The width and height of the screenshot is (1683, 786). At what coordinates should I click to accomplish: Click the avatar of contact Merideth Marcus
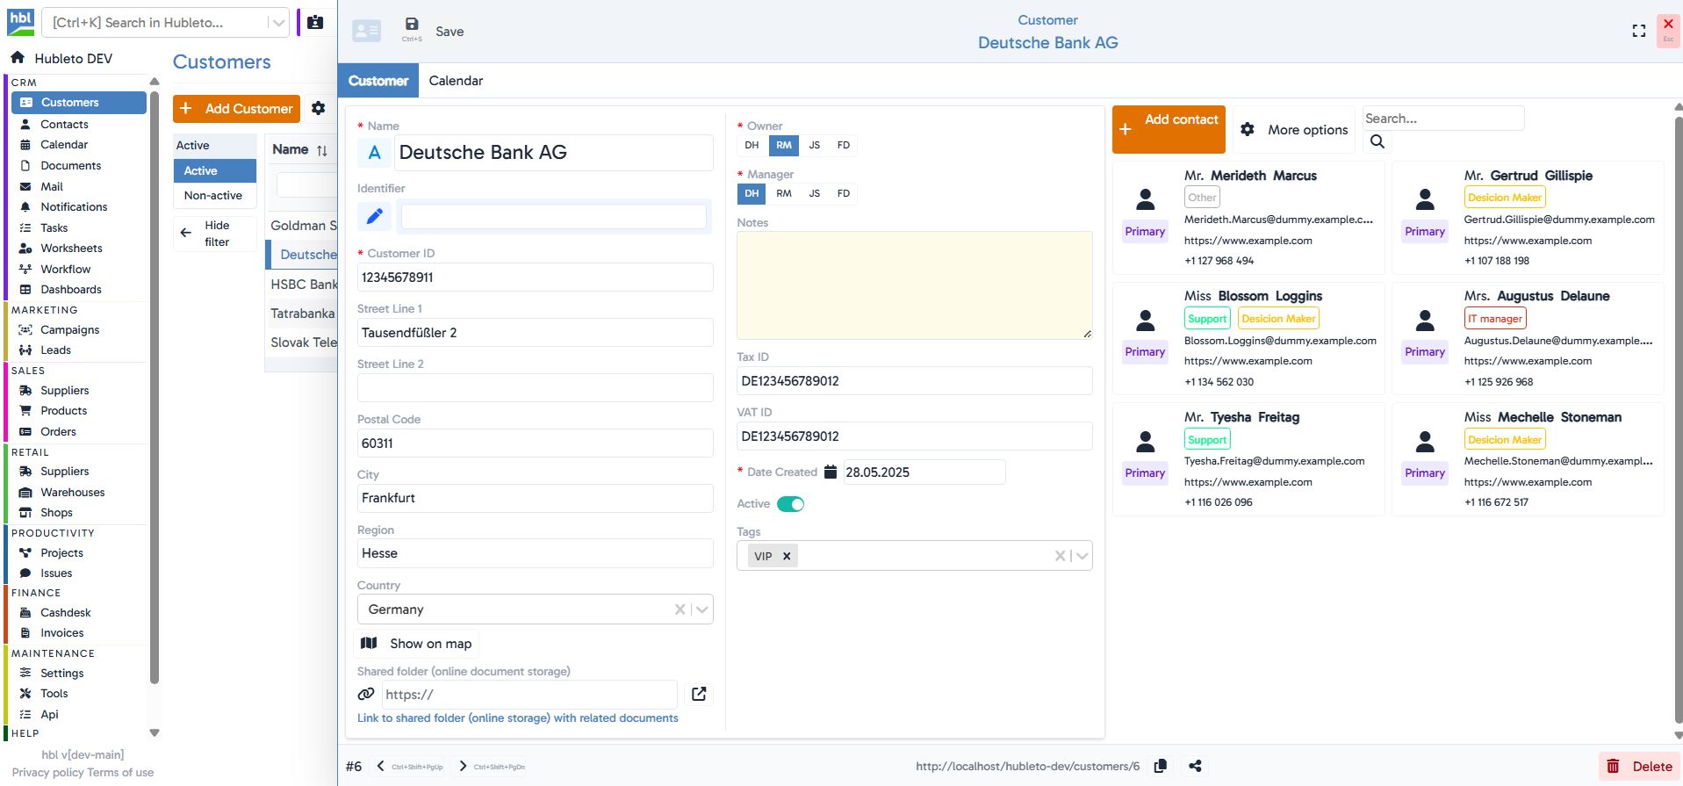coord(1145,199)
